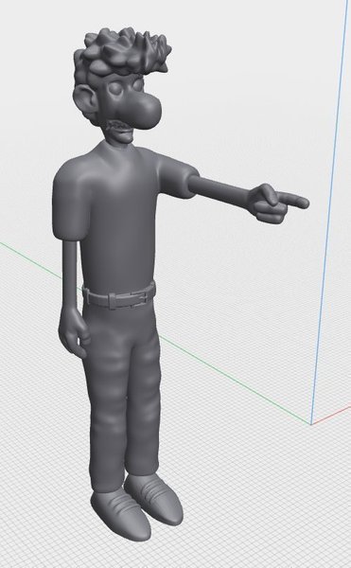Image resolution: width=351 pixels, height=568 pixels.
Task: Click the axis origin where lines meet
Action: click(x=311, y=424)
